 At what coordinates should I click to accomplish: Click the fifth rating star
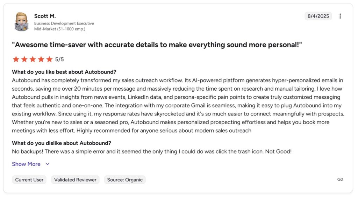[x=49, y=59]
